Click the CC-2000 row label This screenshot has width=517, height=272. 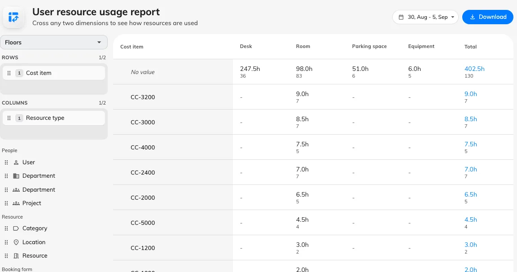point(143,197)
